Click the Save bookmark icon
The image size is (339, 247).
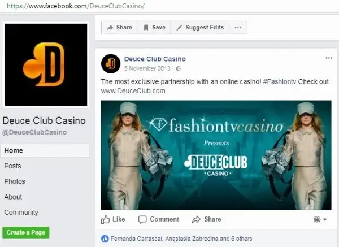click(x=146, y=28)
